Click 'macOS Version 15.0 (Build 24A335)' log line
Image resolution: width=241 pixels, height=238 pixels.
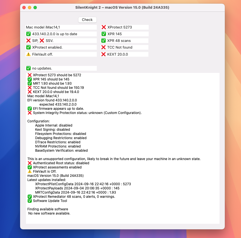56,176
